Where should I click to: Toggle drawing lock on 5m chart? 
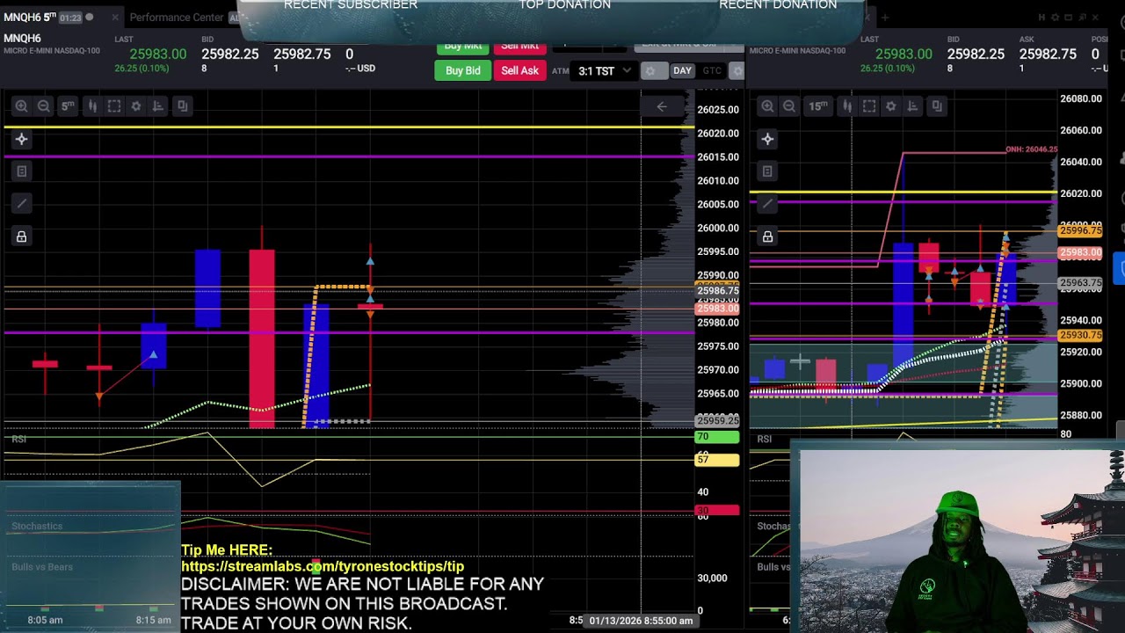click(21, 236)
